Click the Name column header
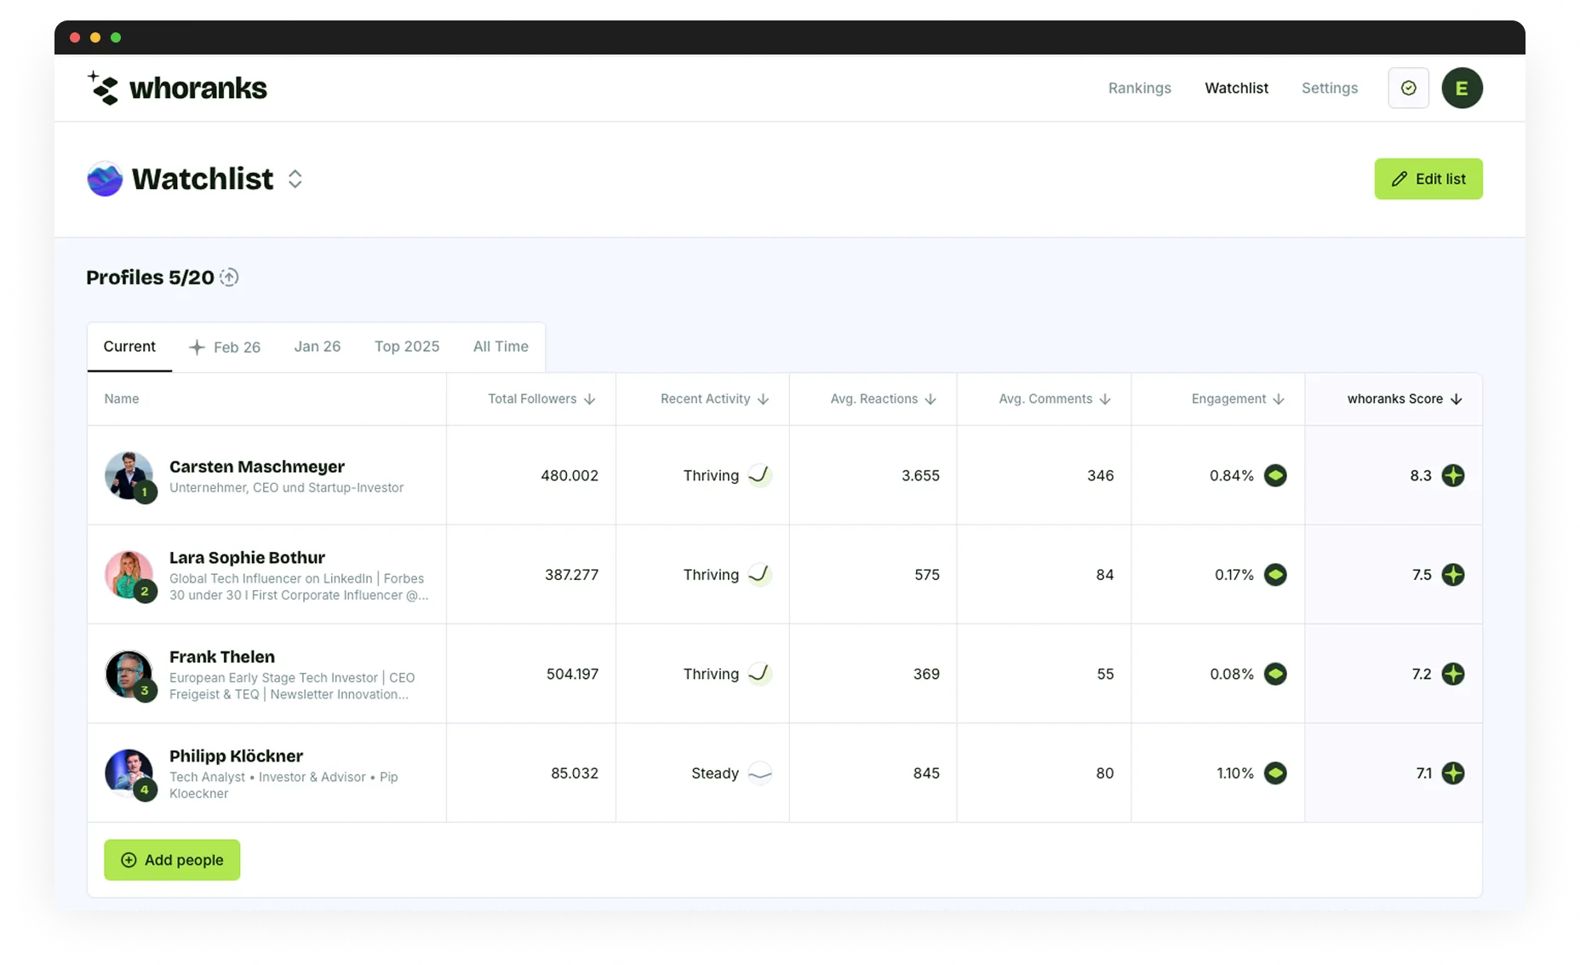Image resolution: width=1580 pixels, height=965 pixels. [122, 399]
